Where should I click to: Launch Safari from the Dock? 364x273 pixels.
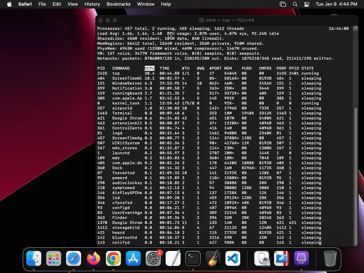[x=74, y=258]
